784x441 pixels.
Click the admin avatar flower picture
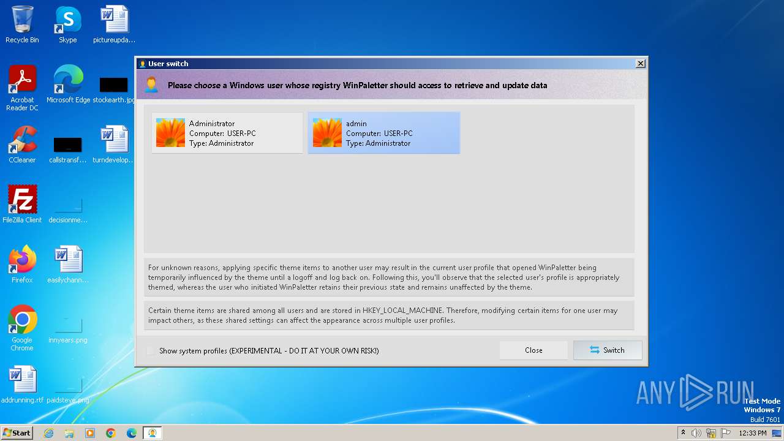point(327,133)
